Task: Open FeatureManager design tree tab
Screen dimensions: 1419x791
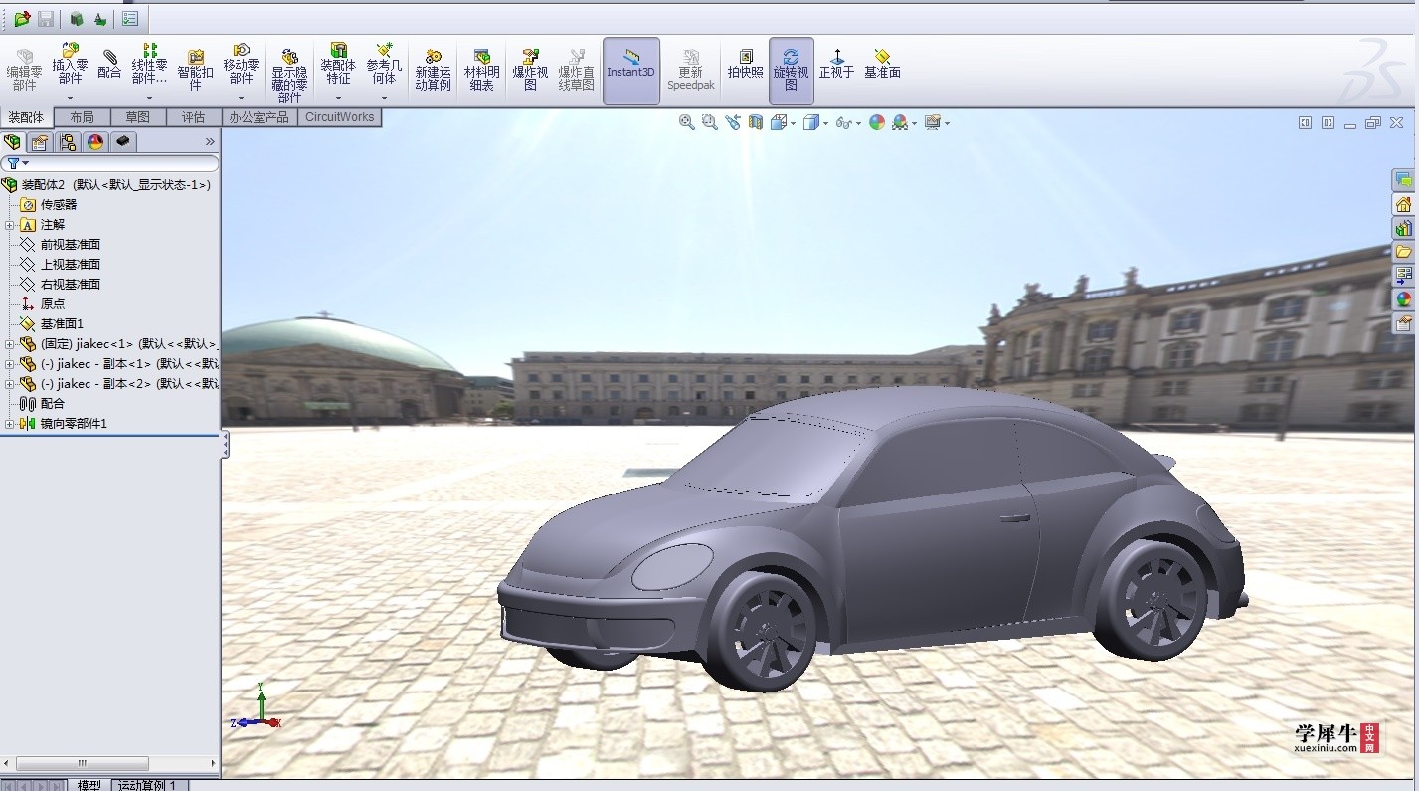Action: 13,142
